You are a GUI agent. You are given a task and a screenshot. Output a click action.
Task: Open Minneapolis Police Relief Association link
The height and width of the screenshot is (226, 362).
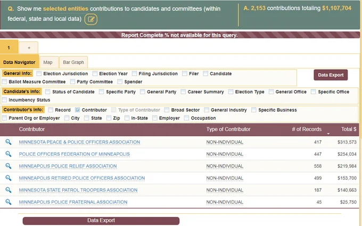tap(68, 166)
